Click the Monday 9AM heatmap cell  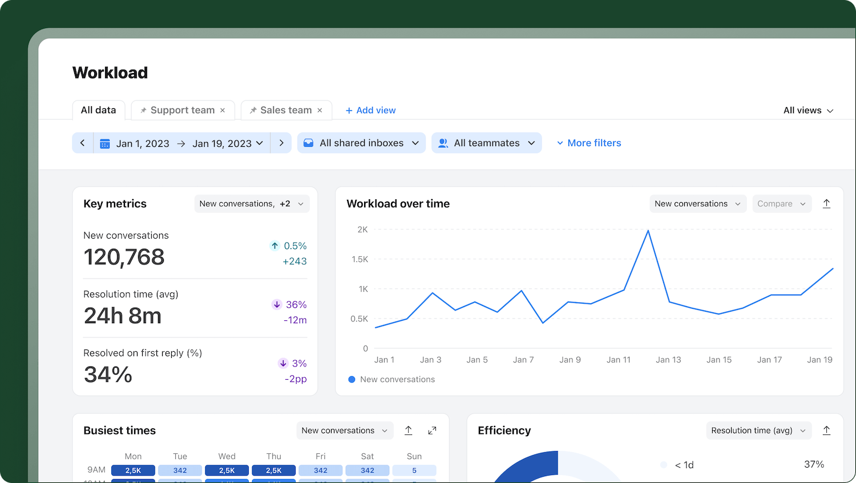coord(133,470)
